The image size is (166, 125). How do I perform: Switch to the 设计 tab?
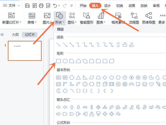[x=107, y=6]
